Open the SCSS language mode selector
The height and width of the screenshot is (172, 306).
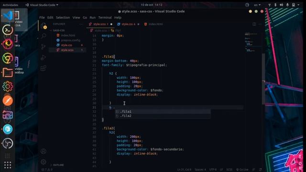[x=229, y=170]
